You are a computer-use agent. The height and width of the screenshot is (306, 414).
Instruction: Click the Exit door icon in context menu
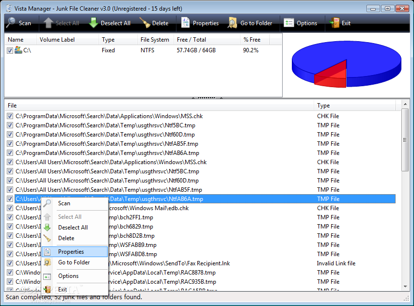tap(47, 290)
